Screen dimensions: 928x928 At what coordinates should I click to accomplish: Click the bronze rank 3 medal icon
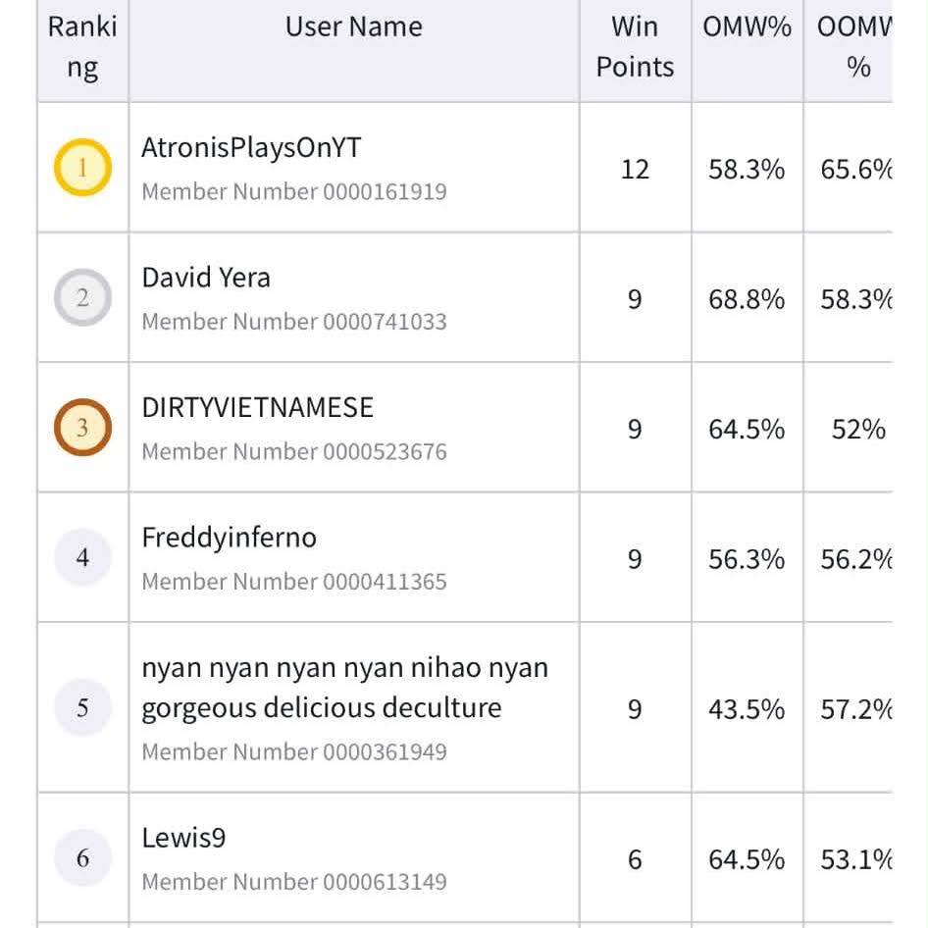click(x=82, y=428)
